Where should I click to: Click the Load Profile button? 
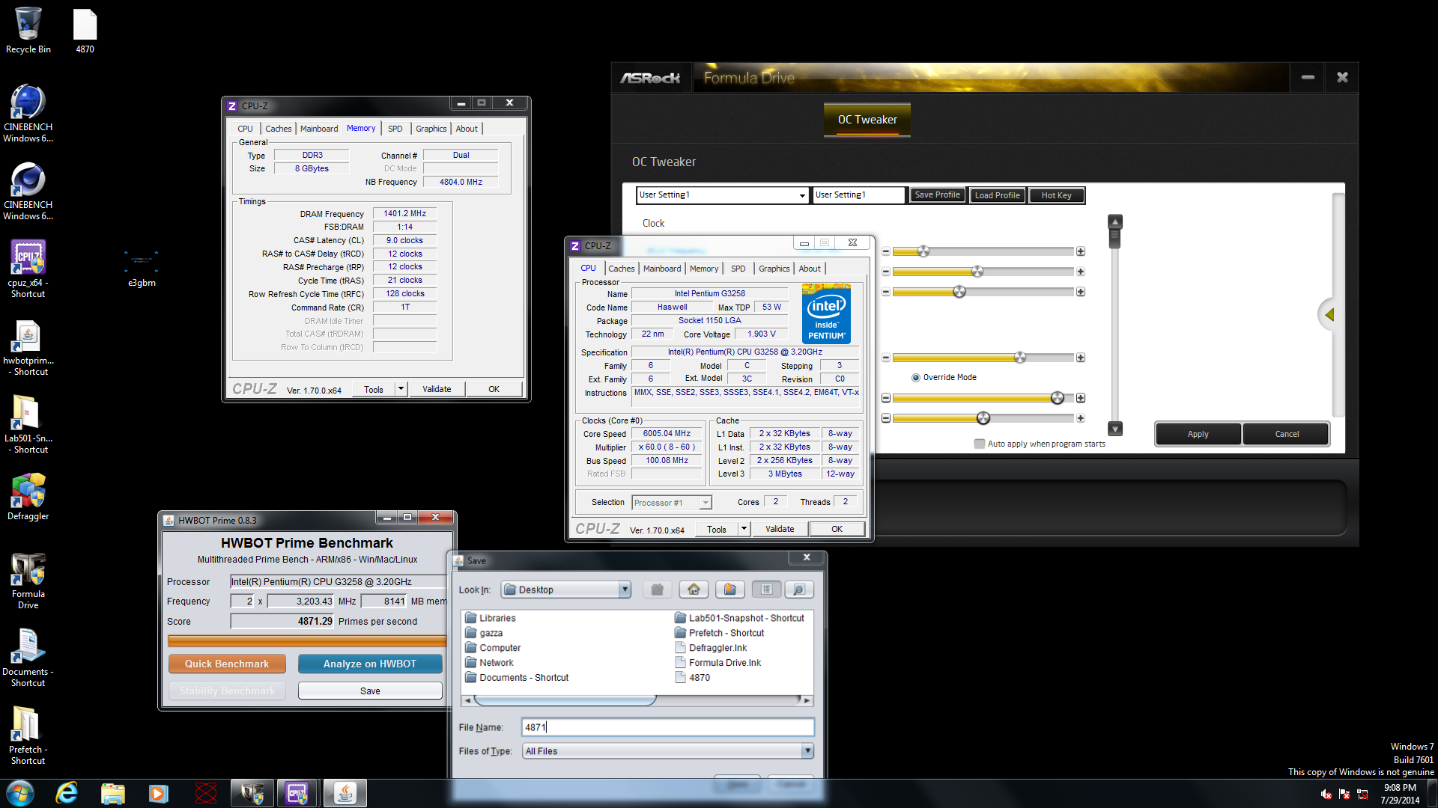tap(997, 195)
